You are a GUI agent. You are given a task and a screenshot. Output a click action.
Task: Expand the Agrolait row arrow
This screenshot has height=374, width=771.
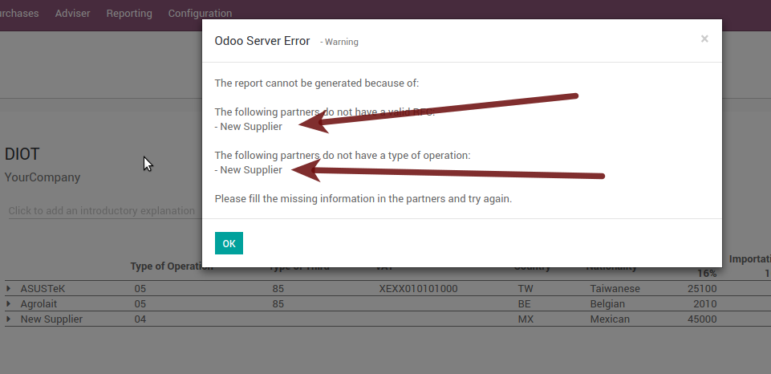pyautogui.click(x=9, y=304)
